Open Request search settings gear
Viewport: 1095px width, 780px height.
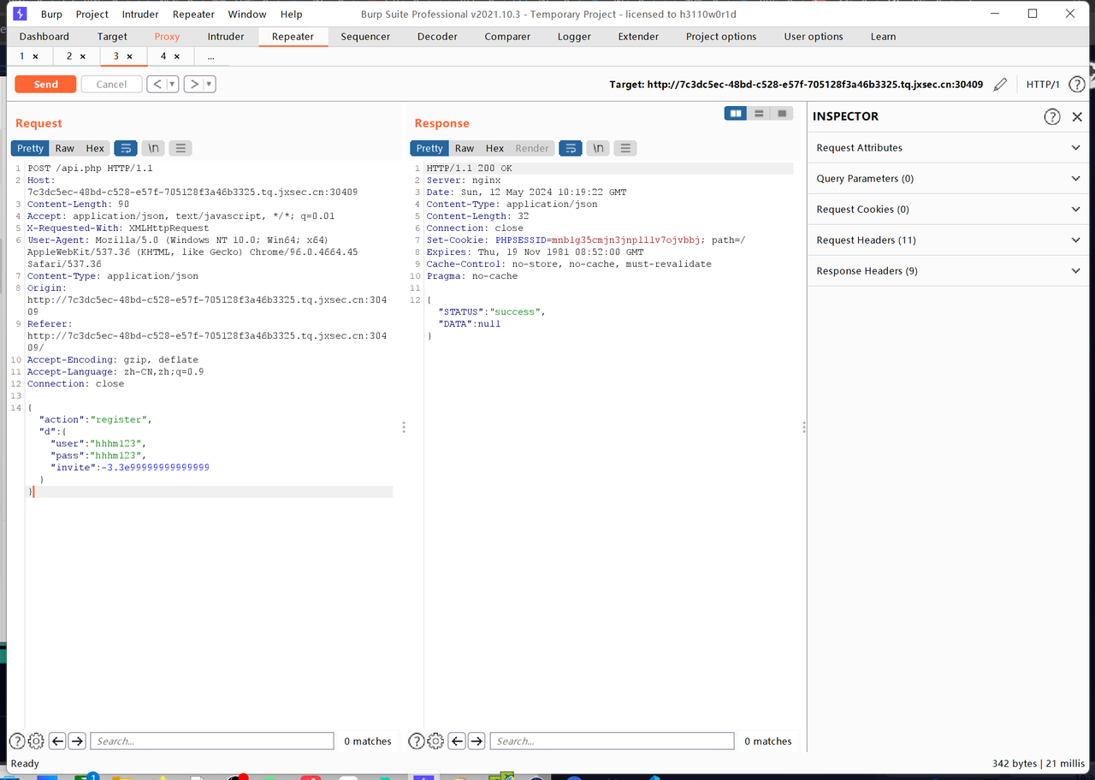coord(36,741)
